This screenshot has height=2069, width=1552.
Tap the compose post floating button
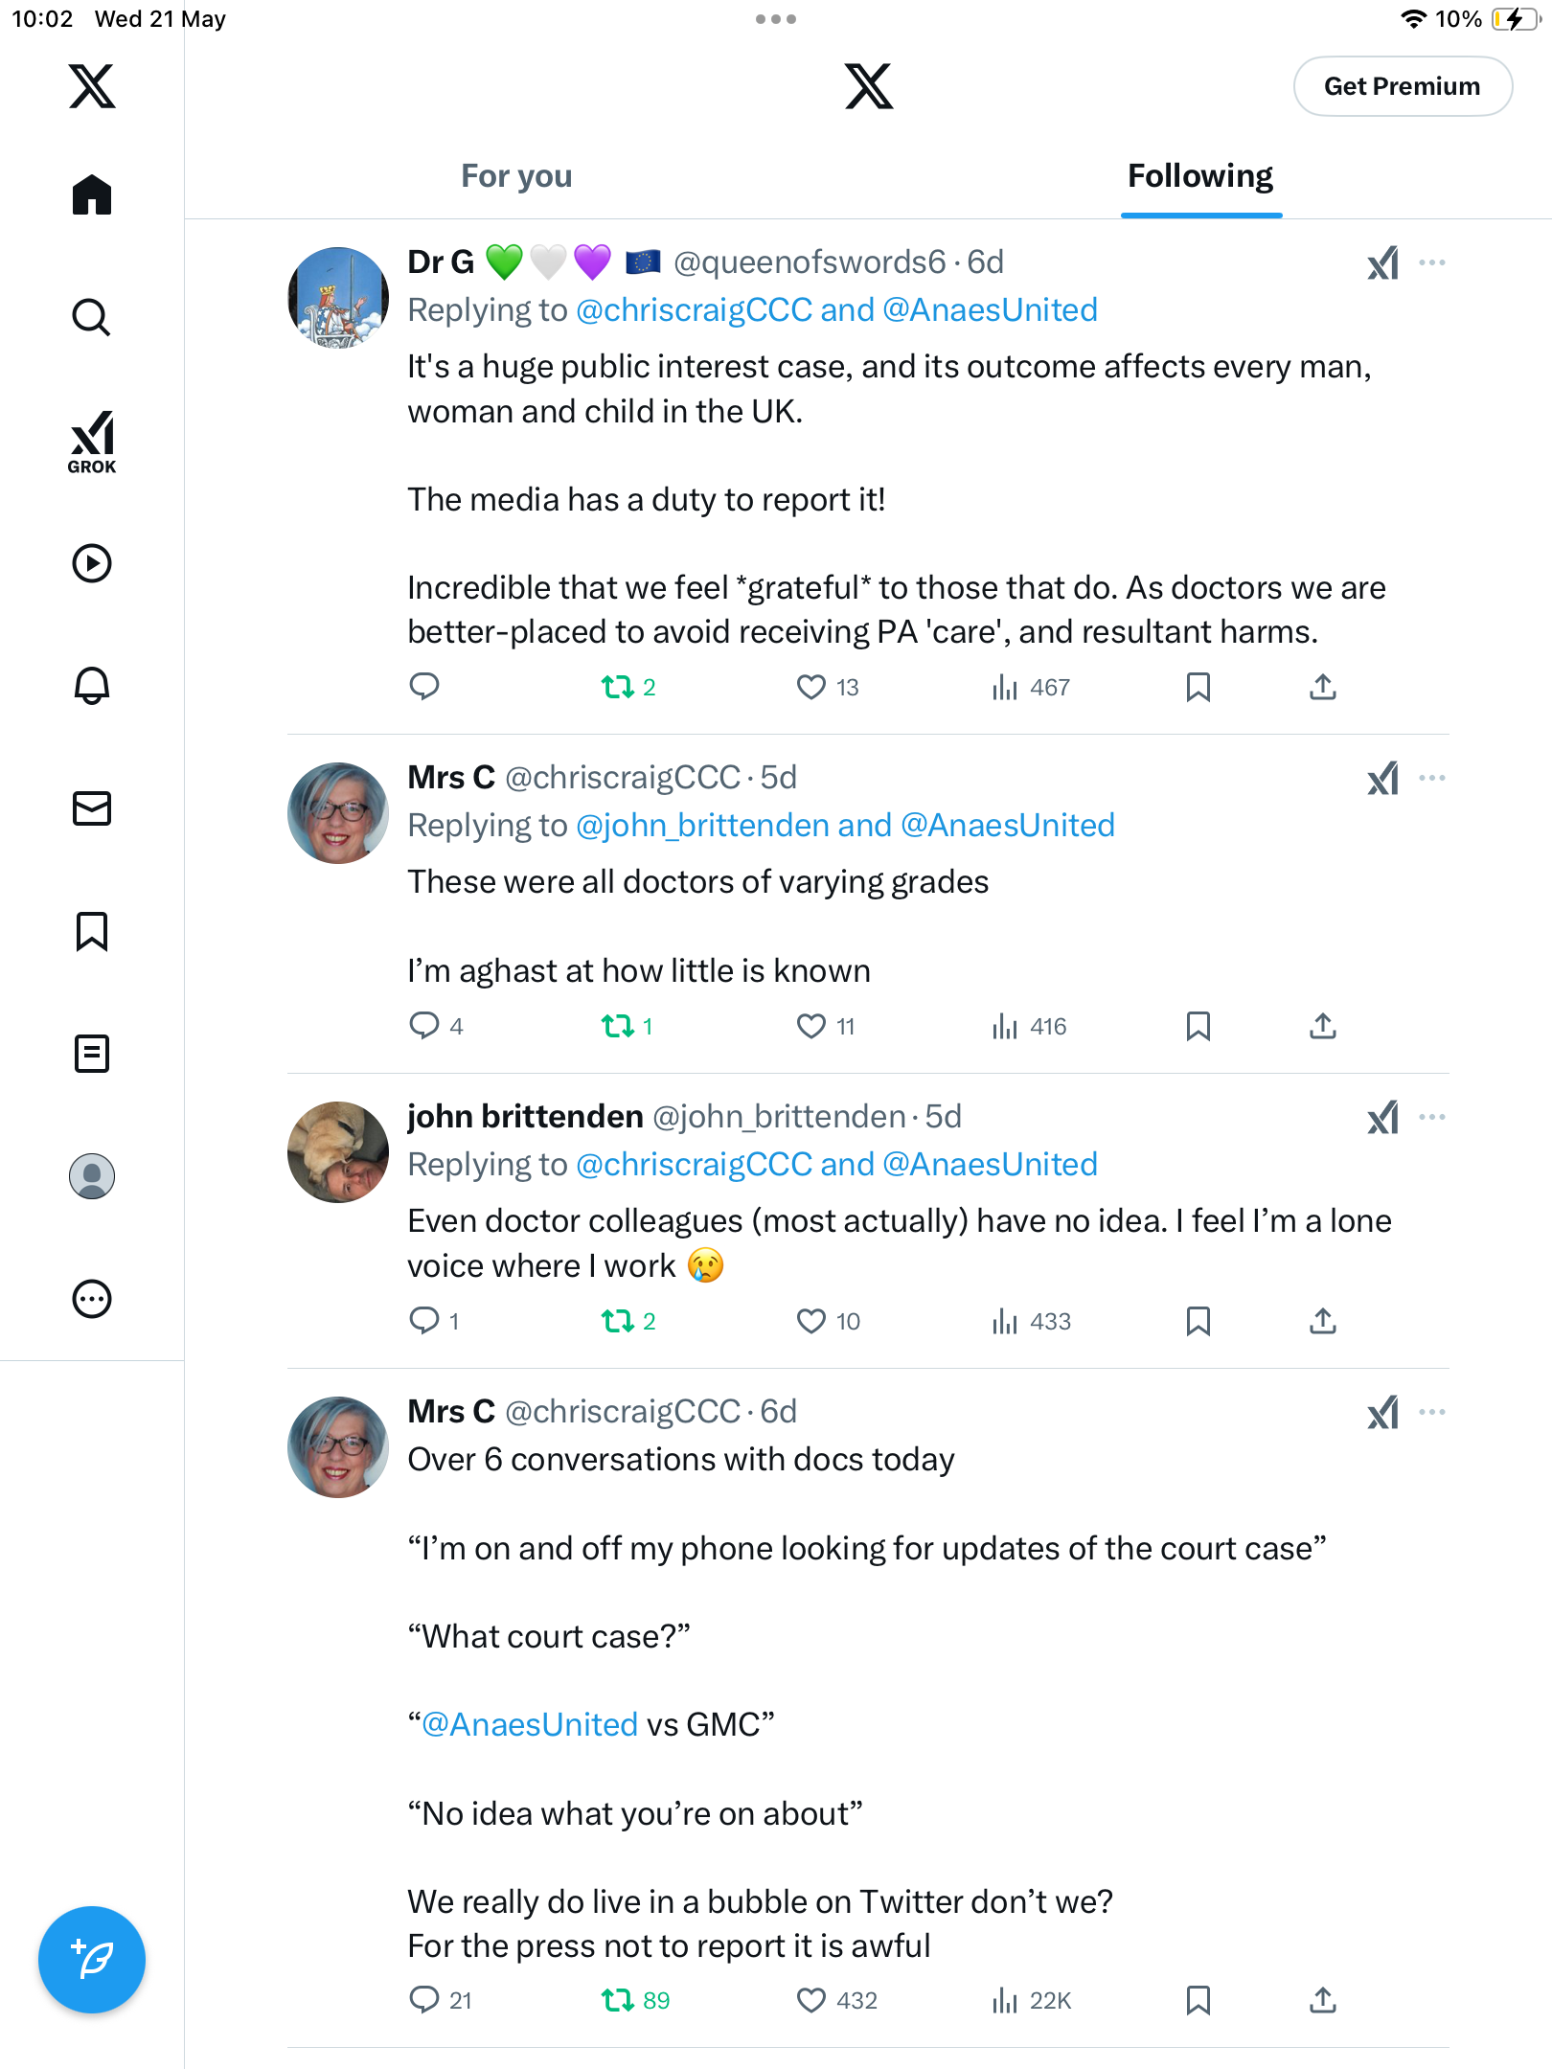pos(92,1960)
